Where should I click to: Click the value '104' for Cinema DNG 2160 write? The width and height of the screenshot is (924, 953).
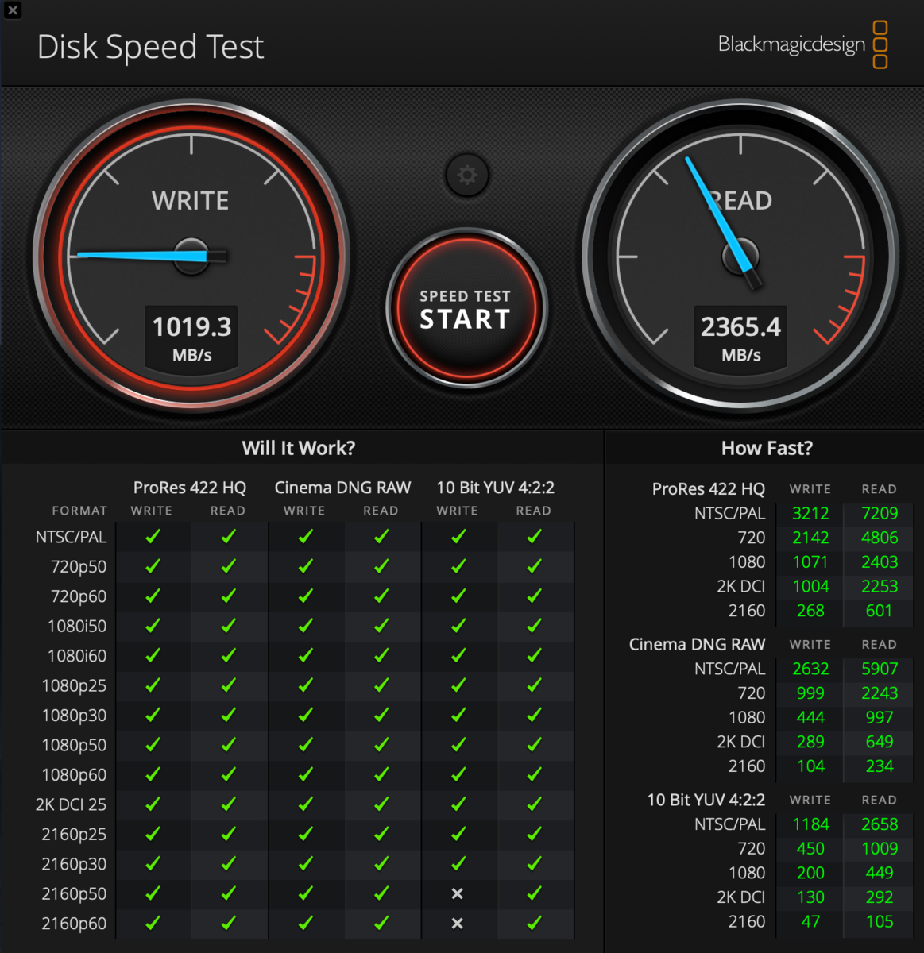coord(810,766)
